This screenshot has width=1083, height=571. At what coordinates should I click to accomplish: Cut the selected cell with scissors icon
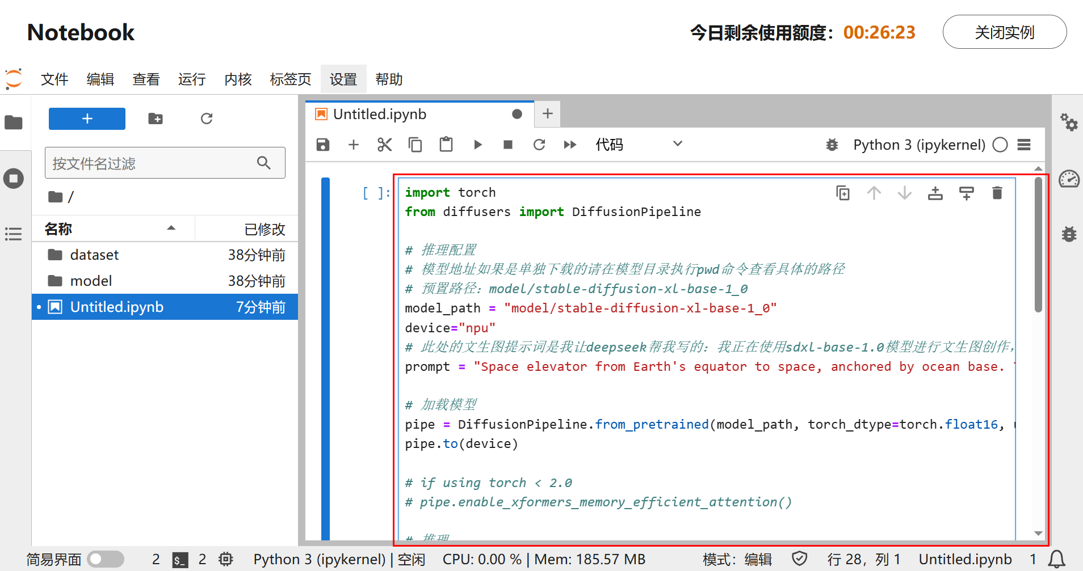coord(384,145)
